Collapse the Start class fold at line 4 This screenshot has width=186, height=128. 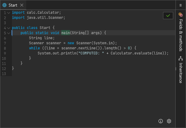(x=9, y=28)
